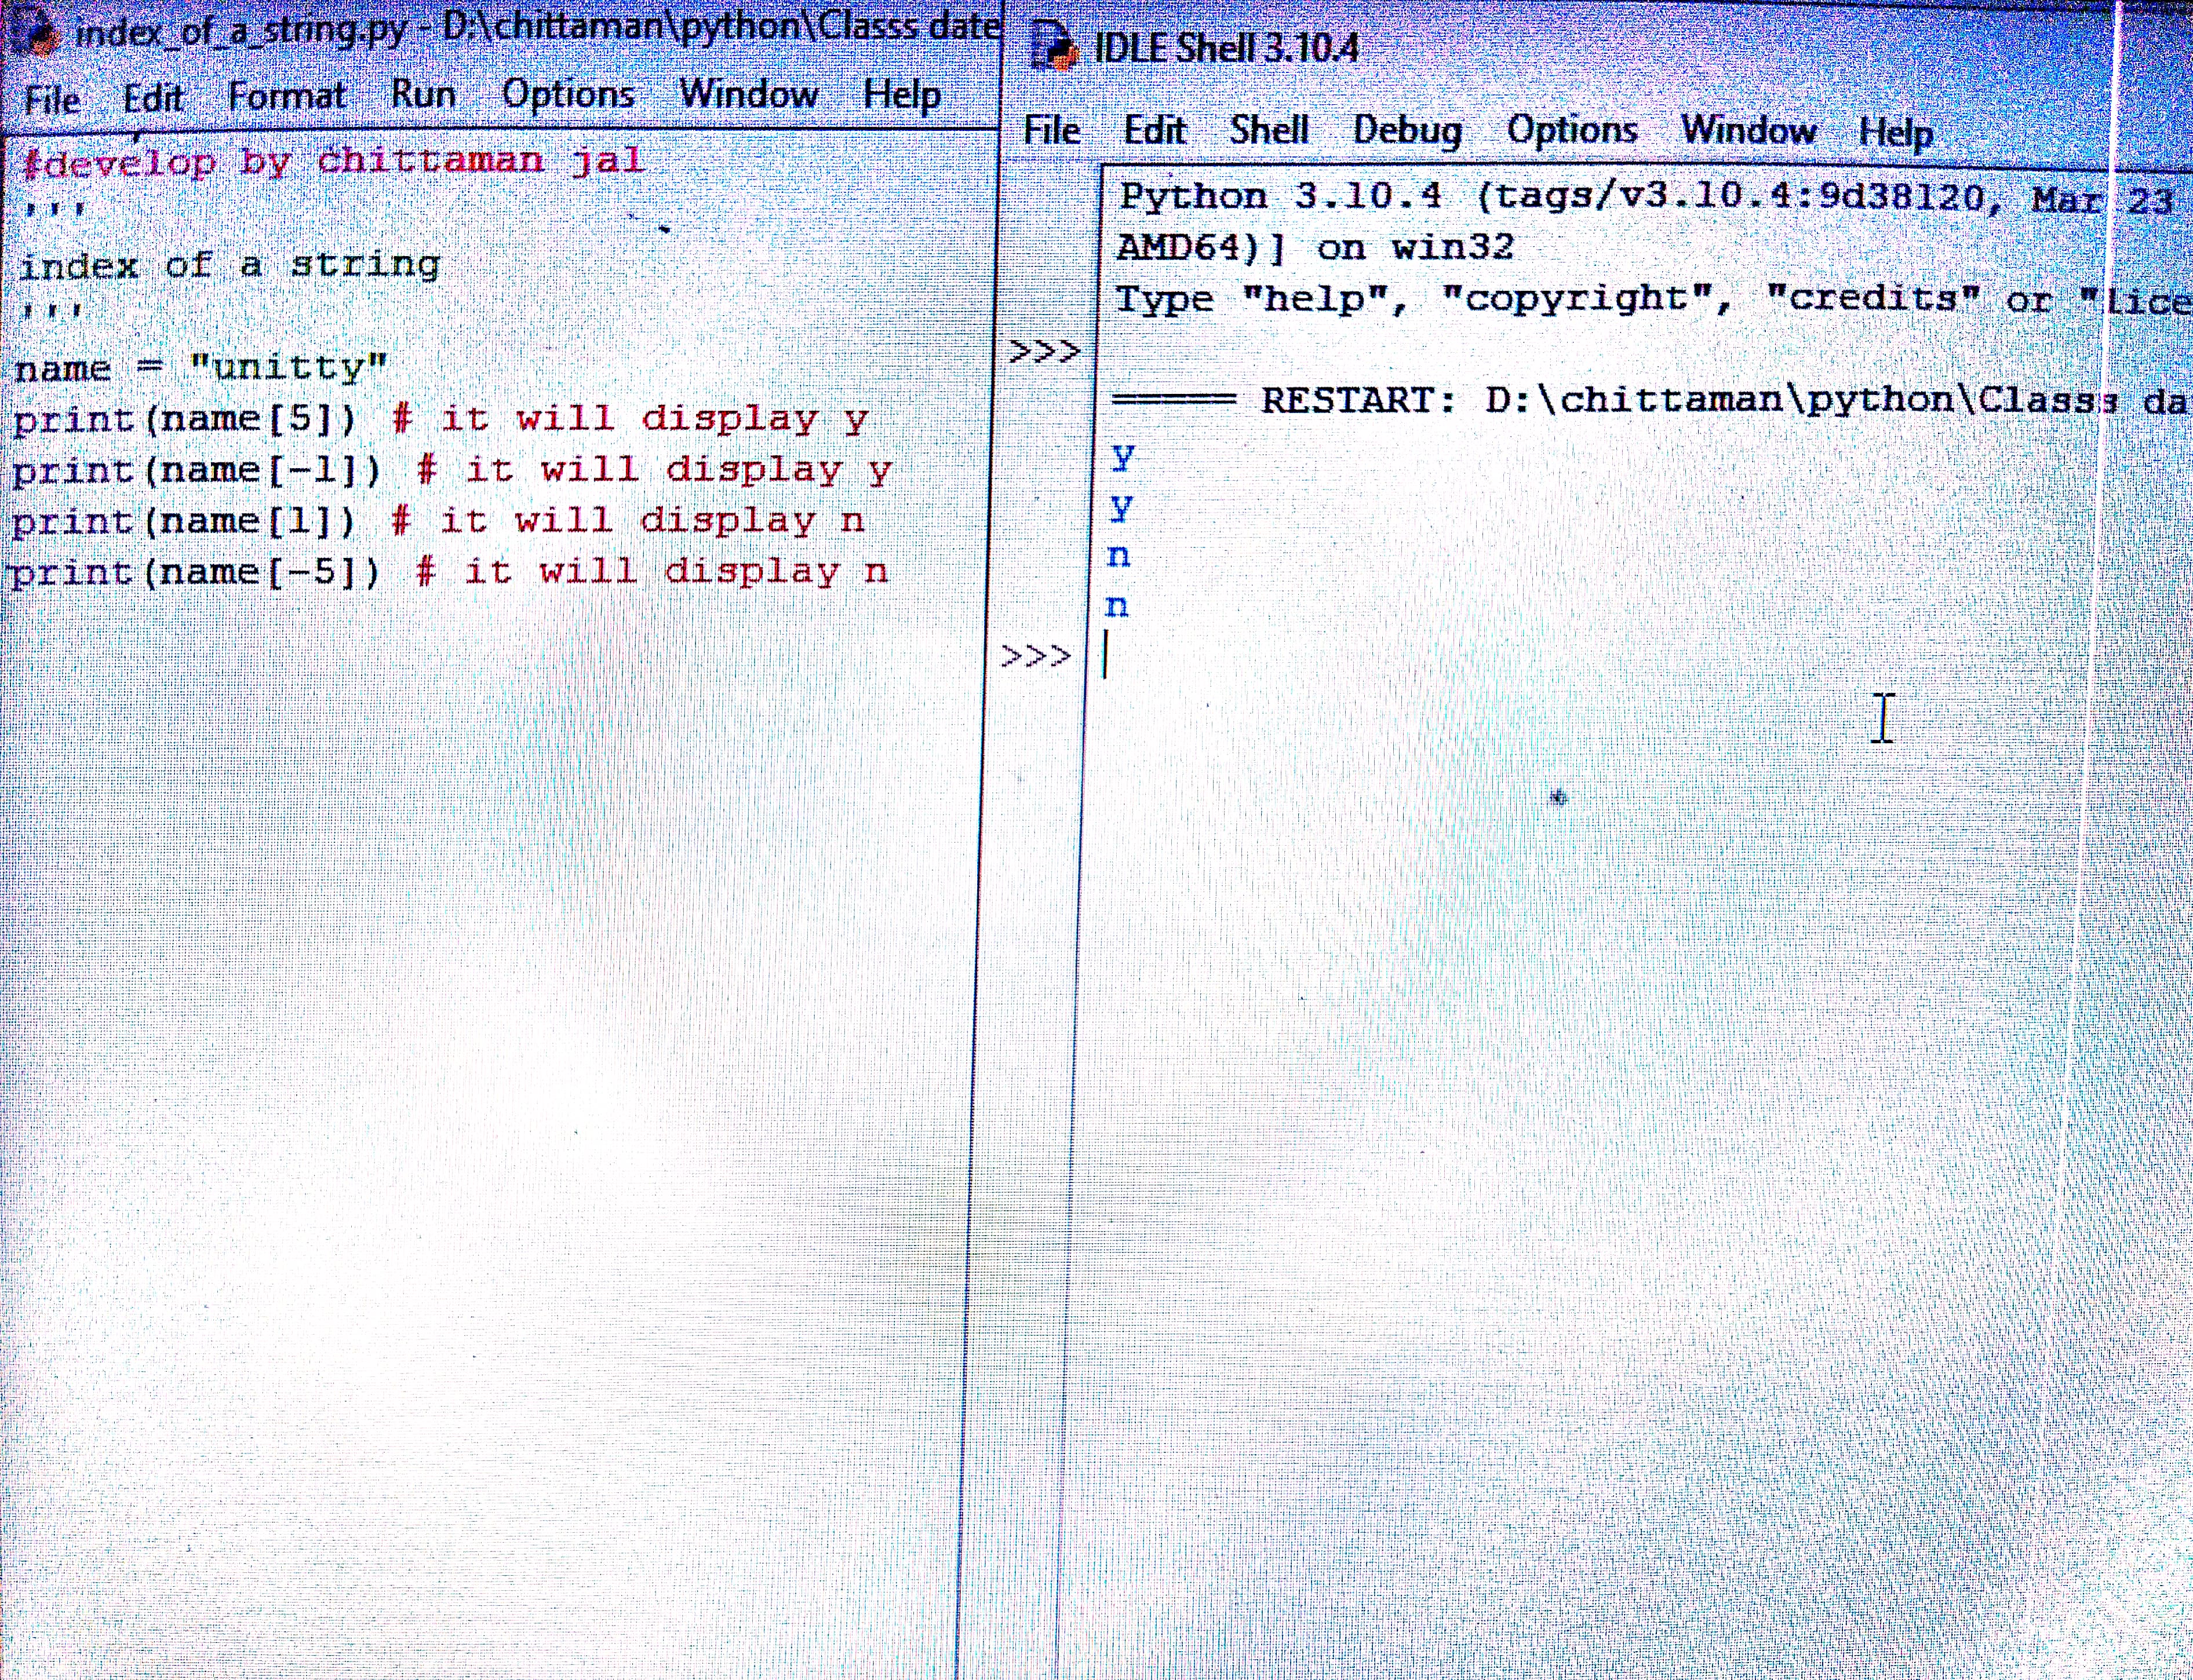Open the editor's Edit menu
This screenshot has width=2193, height=1680.
tap(153, 98)
